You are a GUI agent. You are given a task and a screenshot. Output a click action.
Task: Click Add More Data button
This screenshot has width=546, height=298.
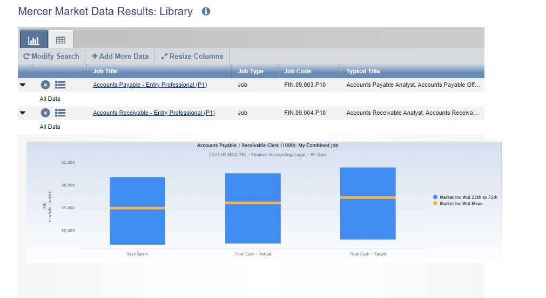coord(120,56)
